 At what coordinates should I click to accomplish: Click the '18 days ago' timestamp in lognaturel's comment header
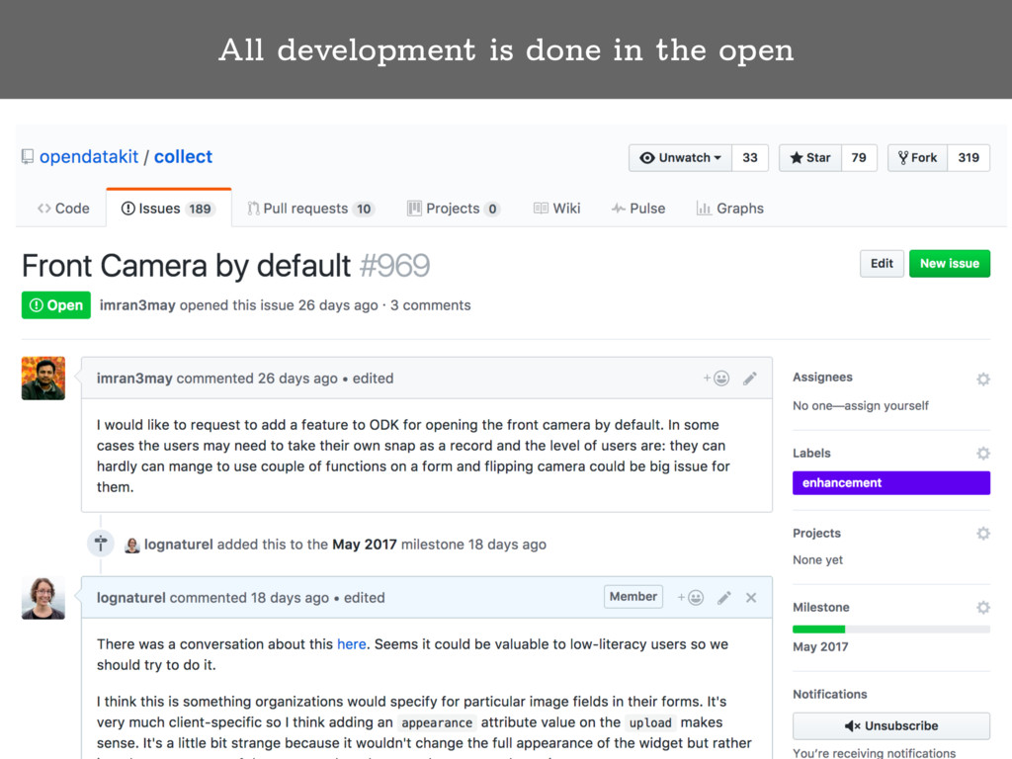[290, 598]
